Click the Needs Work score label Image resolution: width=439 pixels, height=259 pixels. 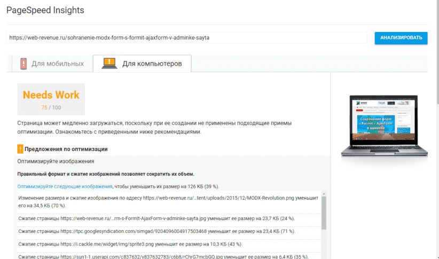51,95
